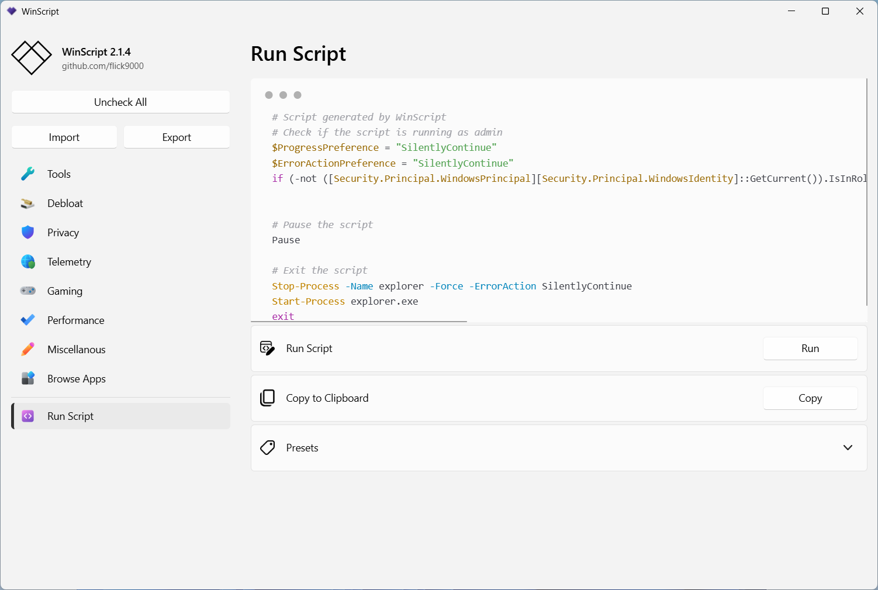Click the Telemetry globe icon
Screen dimensions: 878x590
(x=27, y=262)
